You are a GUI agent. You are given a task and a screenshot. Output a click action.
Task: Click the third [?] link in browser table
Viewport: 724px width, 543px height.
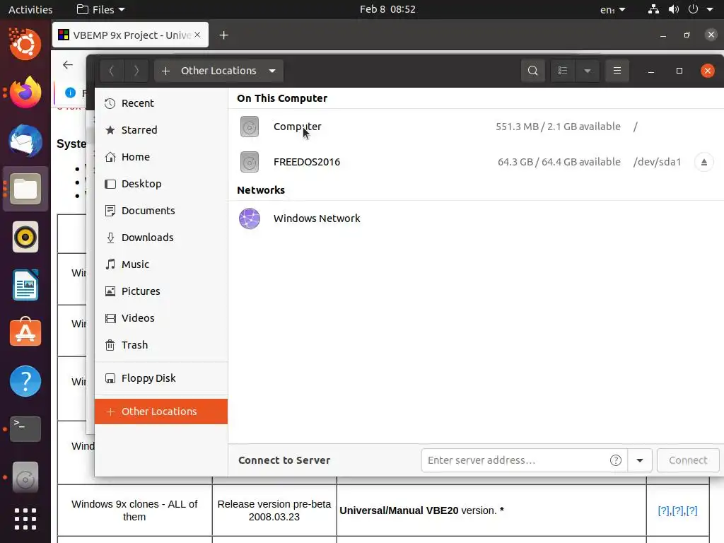[x=691, y=510]
